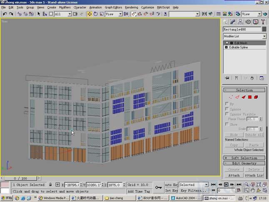
Task: Open the Character menu
Action: point(80,7)
